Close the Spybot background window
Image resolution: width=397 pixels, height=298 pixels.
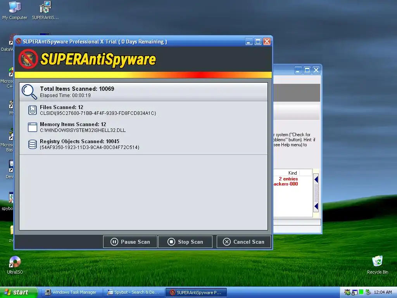316,70
